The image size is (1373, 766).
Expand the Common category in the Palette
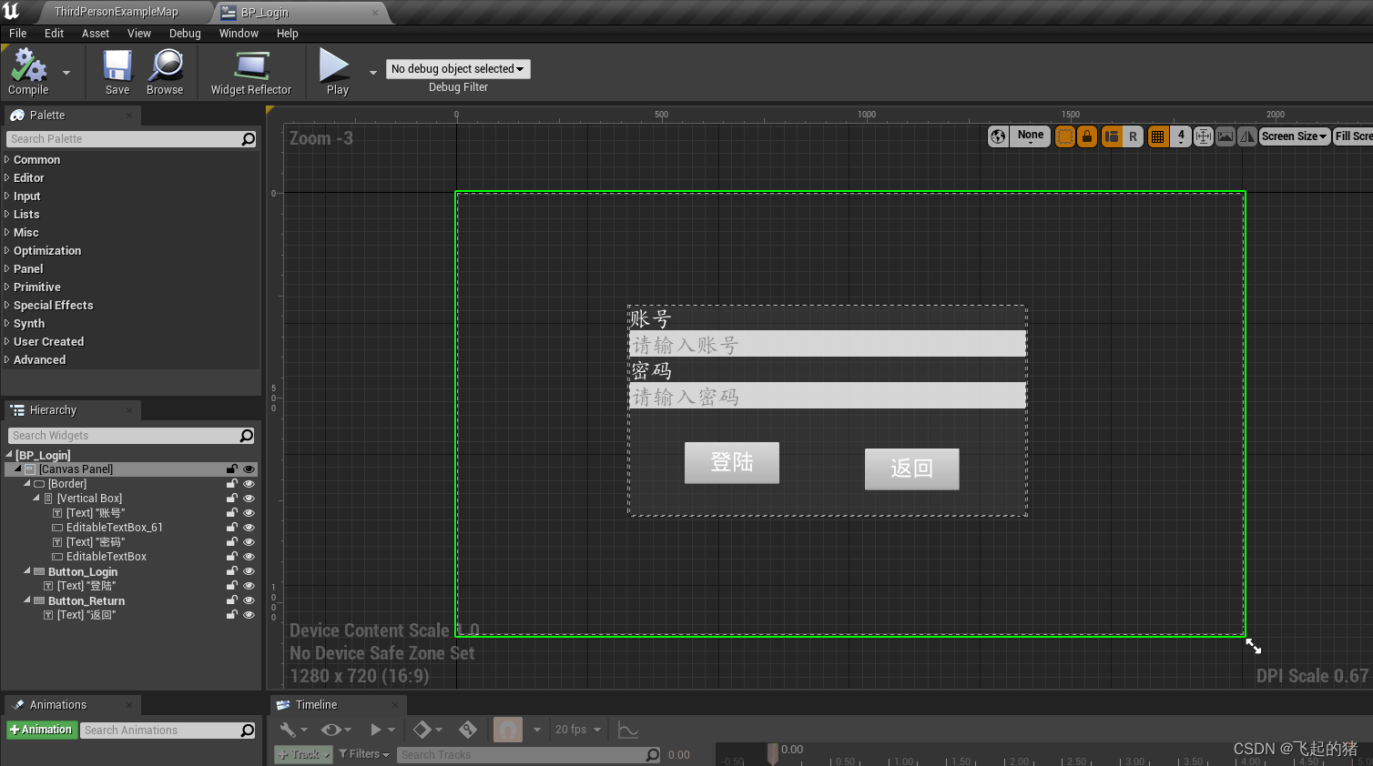tap(36, 159)
